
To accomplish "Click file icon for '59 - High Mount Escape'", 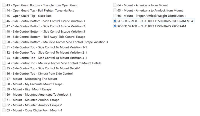I will click(x=4, y=89).
